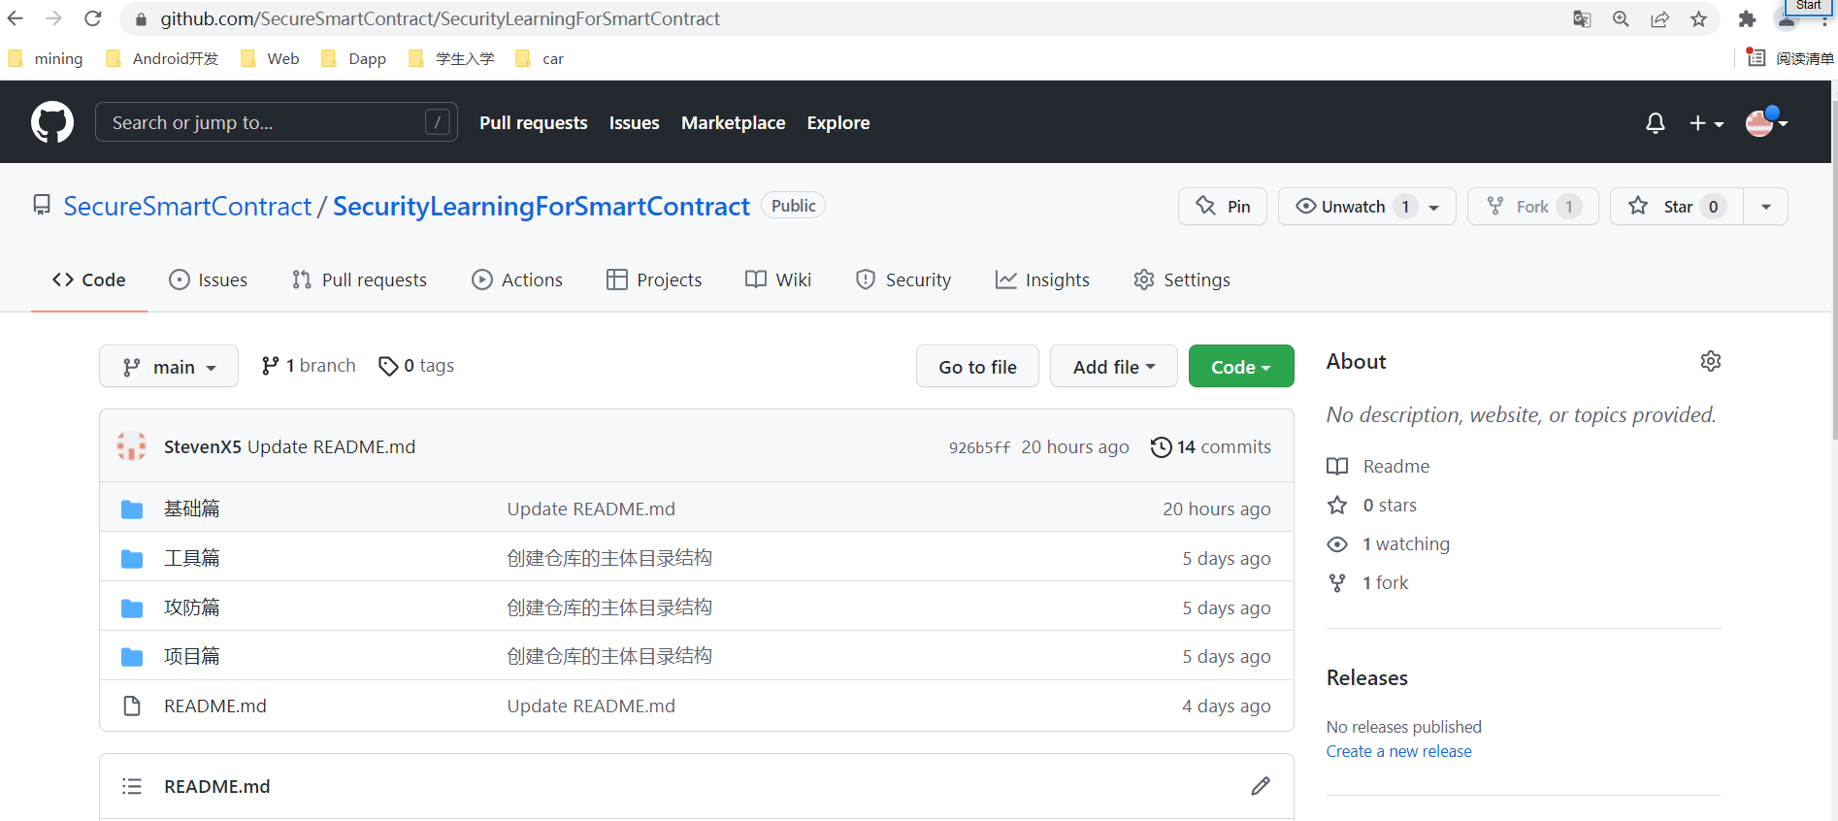Open the mining bookmark folder
This screenshot has height=821, width=1838.
pos(46,58)
